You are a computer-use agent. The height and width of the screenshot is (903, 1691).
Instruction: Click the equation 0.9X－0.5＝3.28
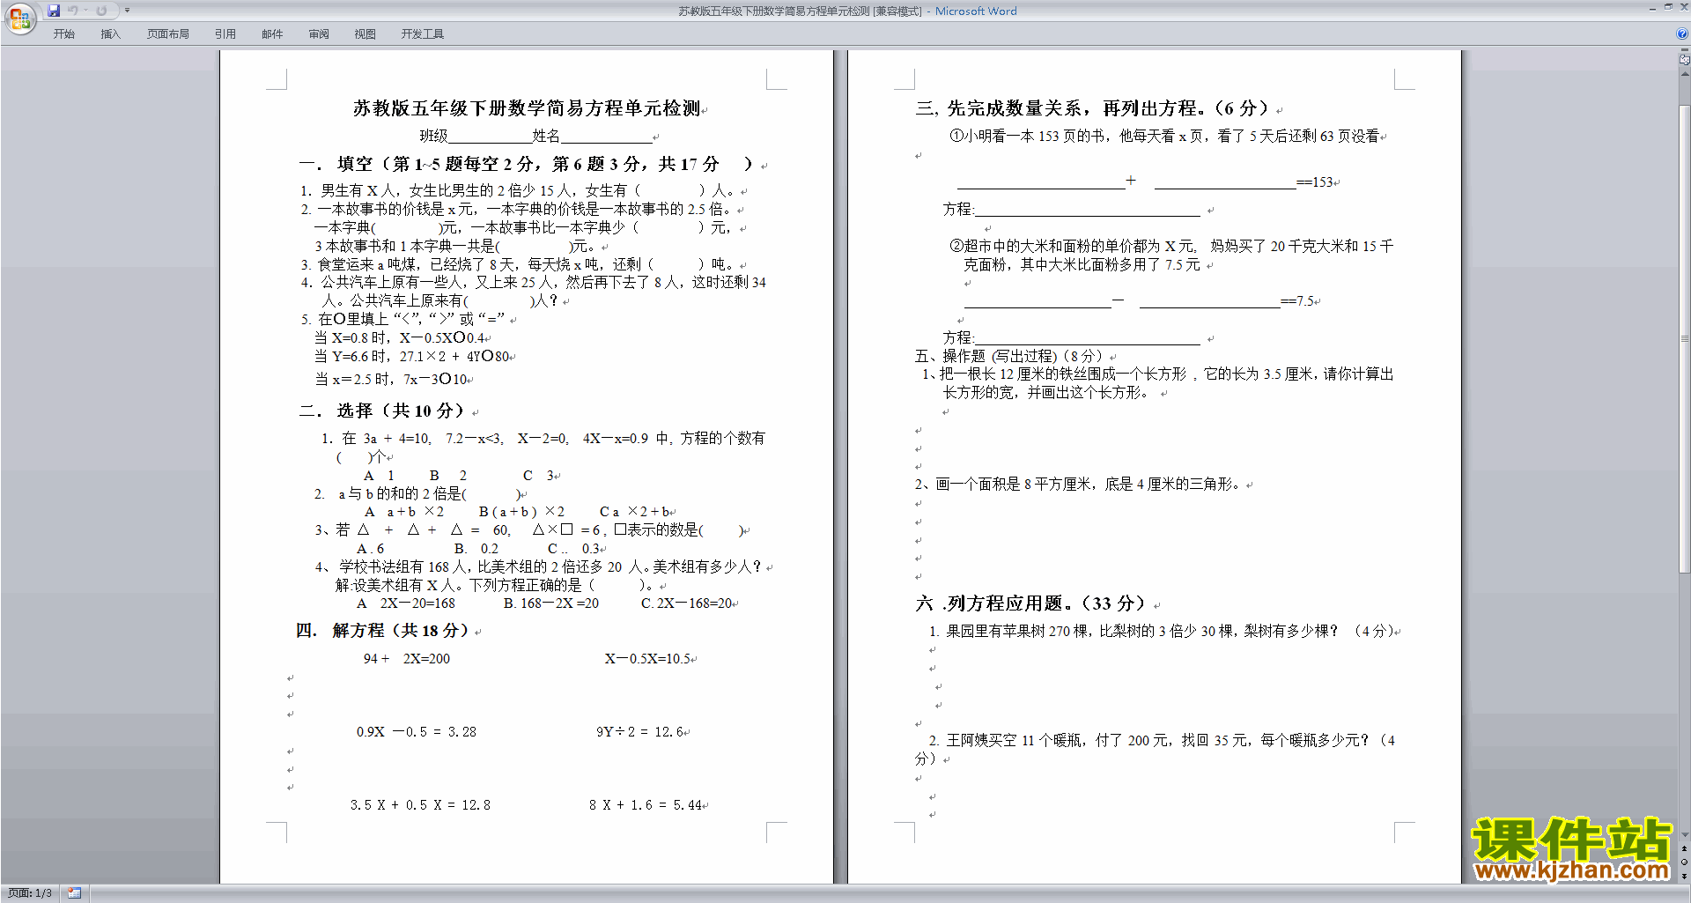point(417,732)
